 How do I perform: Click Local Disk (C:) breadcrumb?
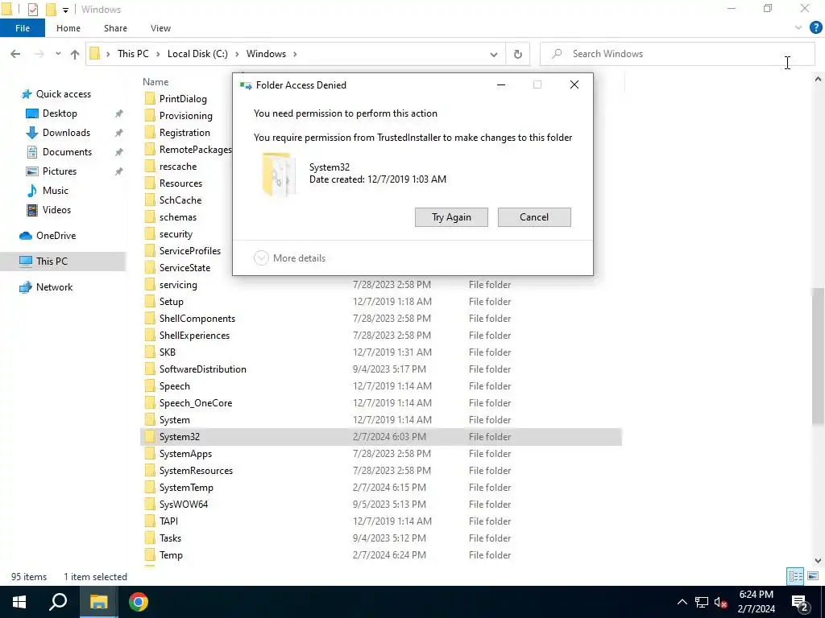point(197,54)
